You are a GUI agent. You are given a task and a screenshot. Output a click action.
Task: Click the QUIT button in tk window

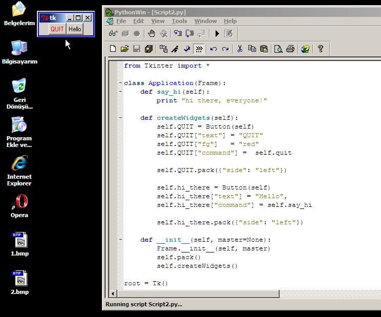pyautogui.click(x=57, y=29)
